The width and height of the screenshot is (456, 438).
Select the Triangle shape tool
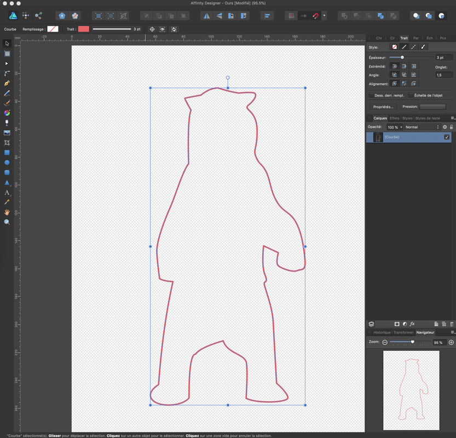click(x=7, y=183)
